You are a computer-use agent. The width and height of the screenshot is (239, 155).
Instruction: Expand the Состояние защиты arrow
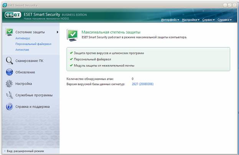point(58,32)
